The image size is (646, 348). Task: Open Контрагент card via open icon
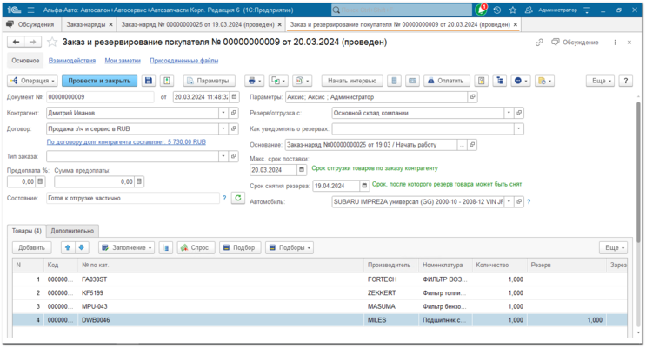pyautogui.click(x=234, y=113)
